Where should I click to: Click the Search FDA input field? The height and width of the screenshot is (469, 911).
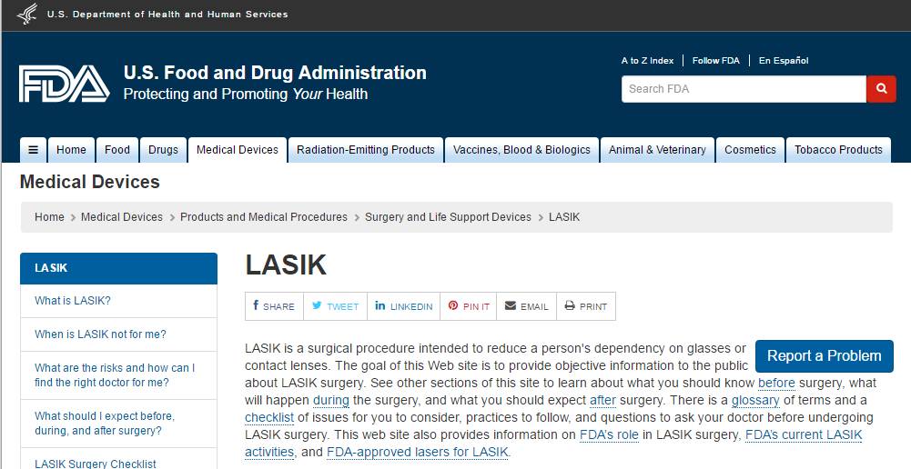[x=744, y=89]
